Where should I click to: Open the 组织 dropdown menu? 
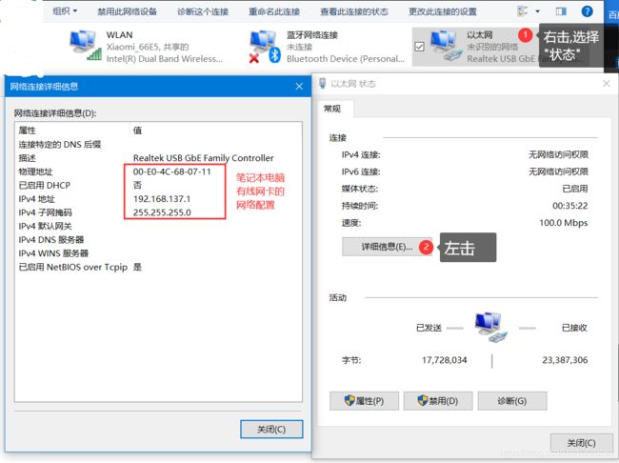tap(65, 11)
